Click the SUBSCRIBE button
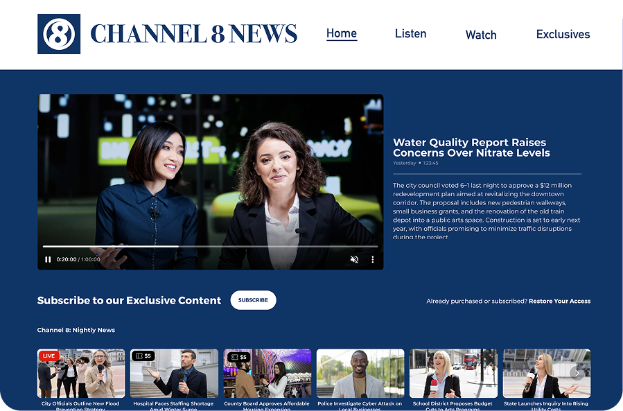This screenshot has height=411, width=623. coord(253,300)
